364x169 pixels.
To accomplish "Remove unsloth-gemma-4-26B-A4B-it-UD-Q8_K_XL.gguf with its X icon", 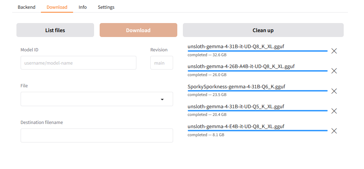I will point(334,71).
